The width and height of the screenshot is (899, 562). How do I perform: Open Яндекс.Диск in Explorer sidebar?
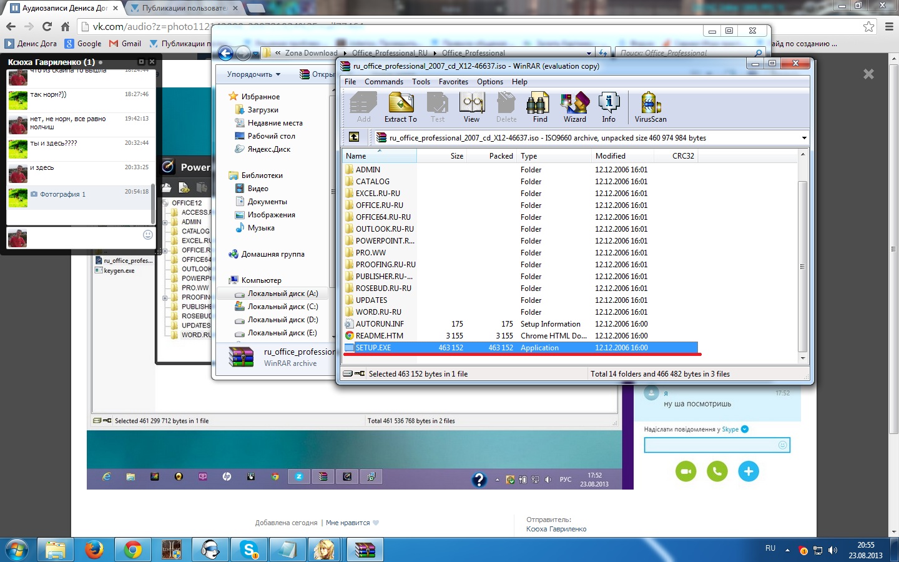coord(269,149)
